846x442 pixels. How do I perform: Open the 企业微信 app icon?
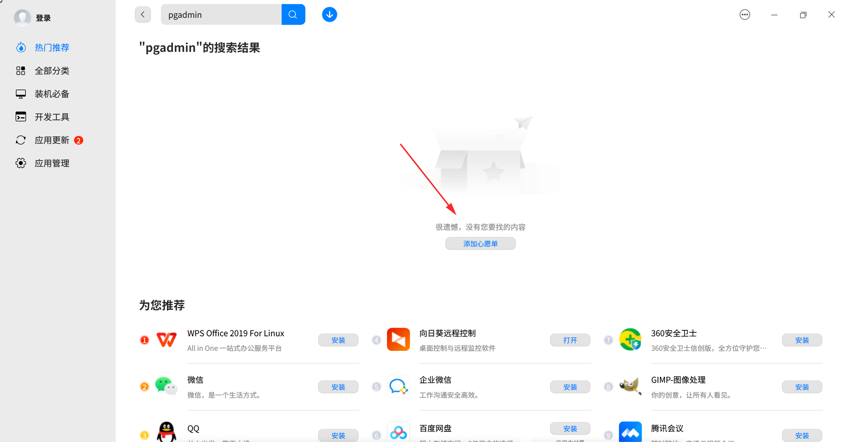tap(398, 386)
